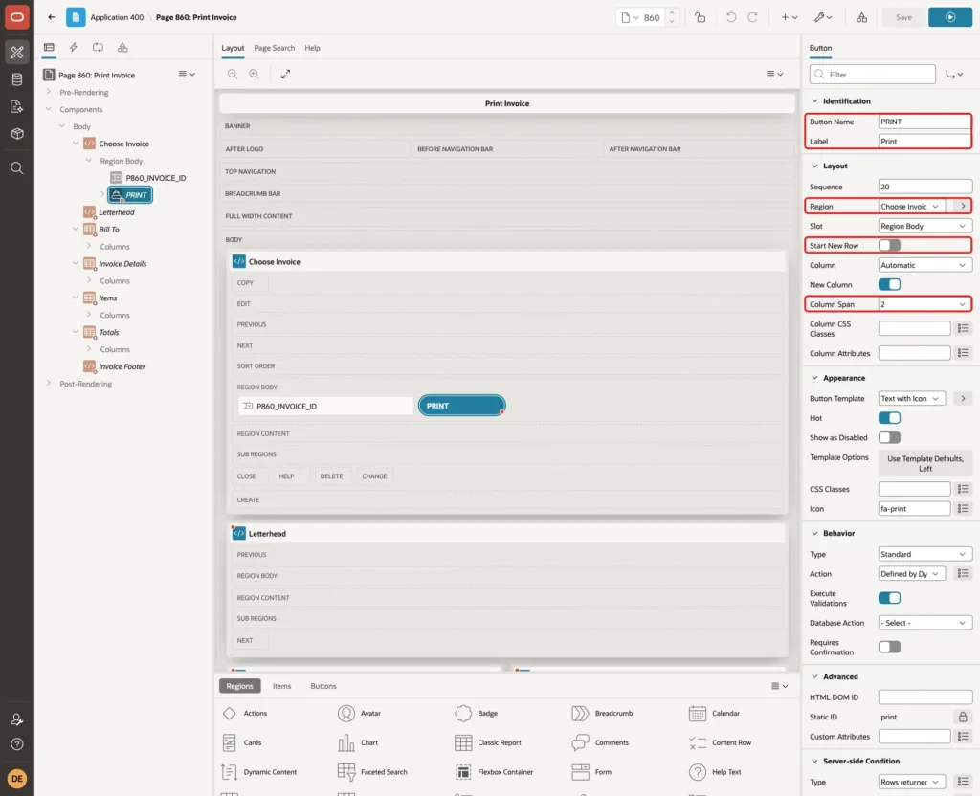Switch to the Rendering tree tab
The height and width of the screenshot is (796, 980).
point(49,48)
